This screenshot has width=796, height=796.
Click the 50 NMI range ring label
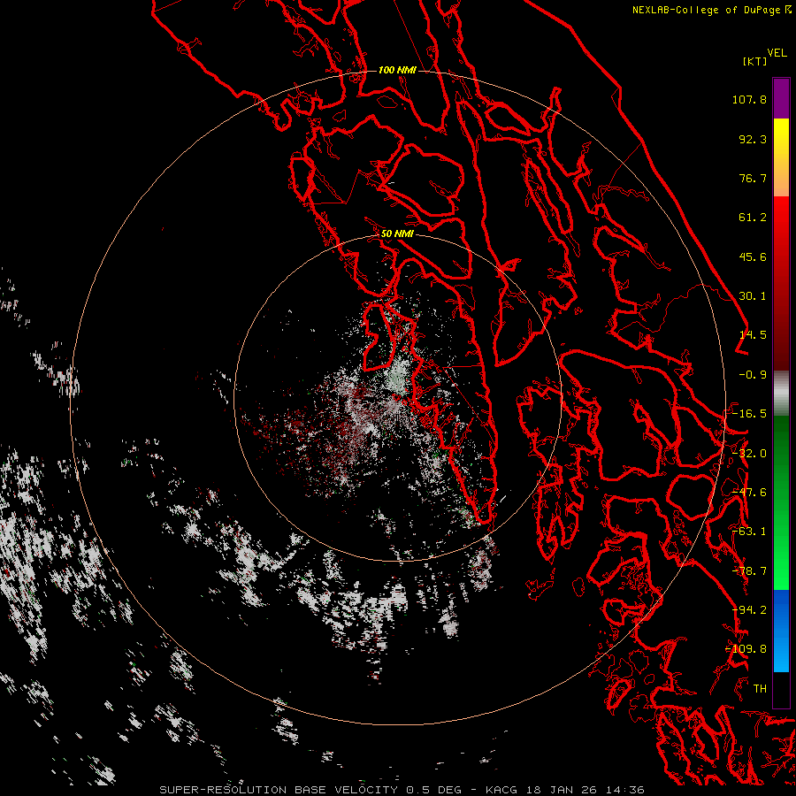tap(397, 233)
